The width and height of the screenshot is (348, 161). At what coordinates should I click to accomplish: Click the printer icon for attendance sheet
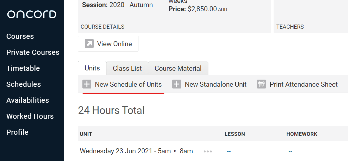[x=261, y=84]
